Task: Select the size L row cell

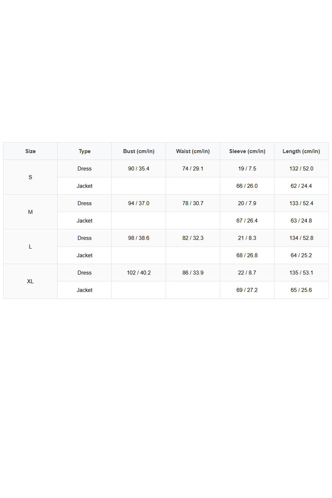Action: pyautogui.click(x=30, y=247)
